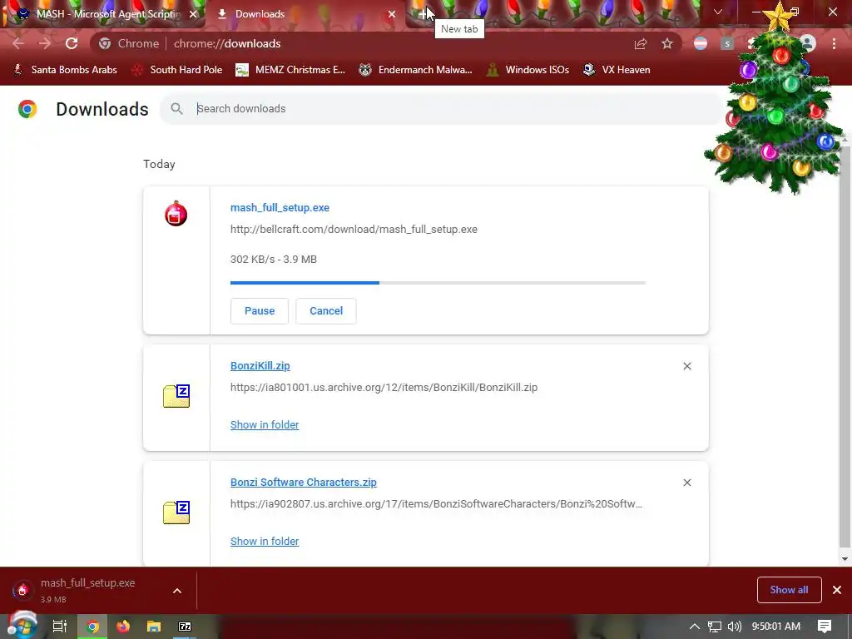Show BonziKill.zip in folder

(x=265, y=425)
